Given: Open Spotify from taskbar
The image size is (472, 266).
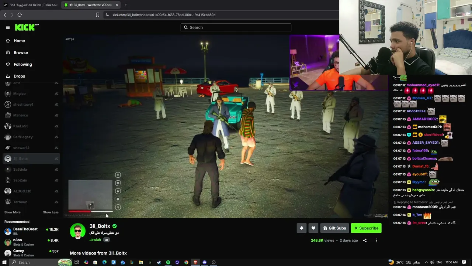Looking at the screenshot, I should 168,262.
